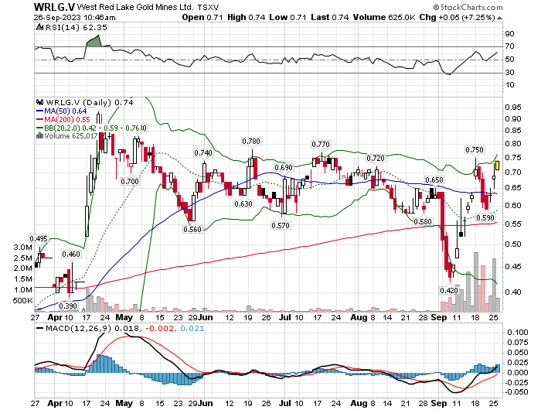Click the 3.0M volume axis label
Viewport: 541px width, 410px height.
coord(22,248)
